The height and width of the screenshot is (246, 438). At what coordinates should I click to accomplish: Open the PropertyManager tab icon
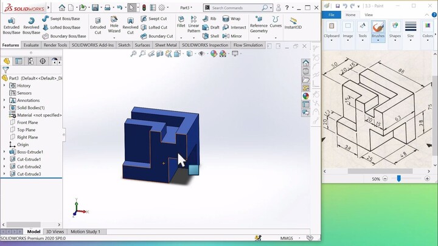pyautogui.click(x=18, y=61)
